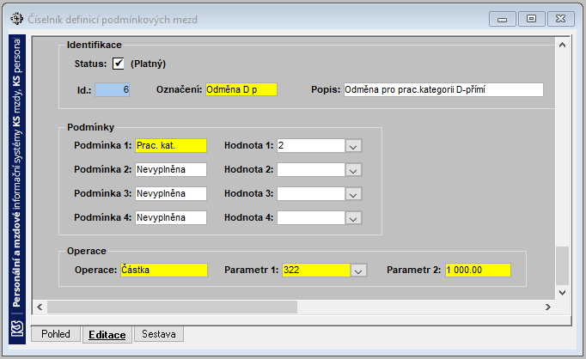Click the window title Číselník definicí podmínkových mezd

(113, 20)
